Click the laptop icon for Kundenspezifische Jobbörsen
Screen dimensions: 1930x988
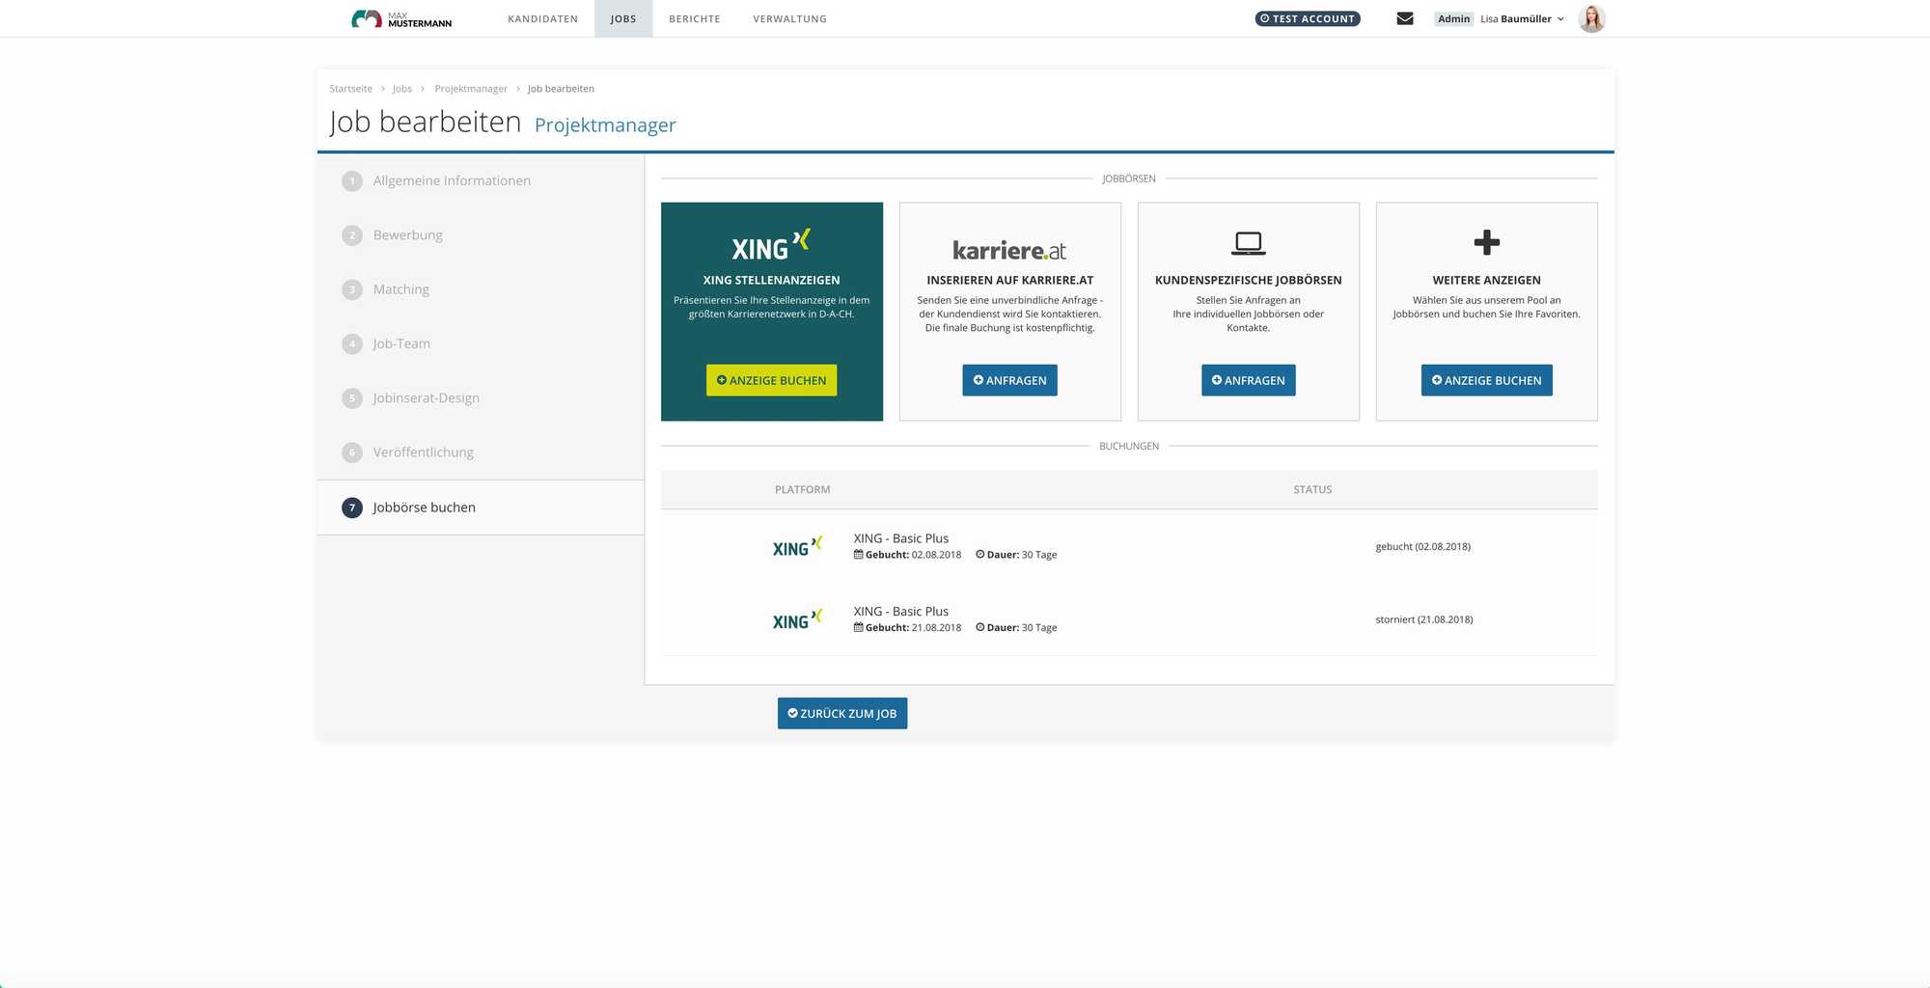tap(1248, 243)
